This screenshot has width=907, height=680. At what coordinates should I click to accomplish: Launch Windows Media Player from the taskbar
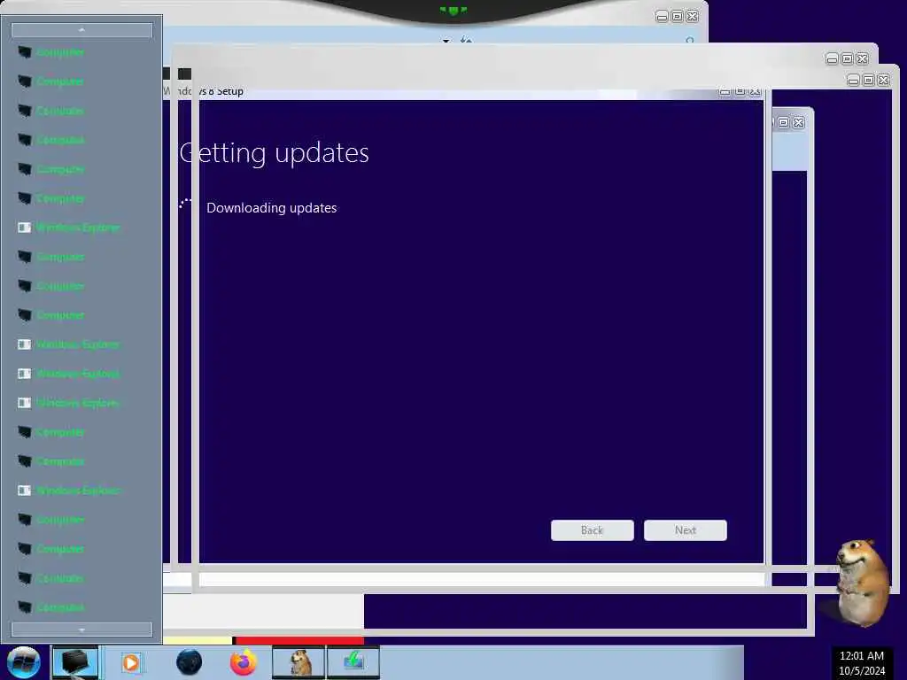point(131,662)
